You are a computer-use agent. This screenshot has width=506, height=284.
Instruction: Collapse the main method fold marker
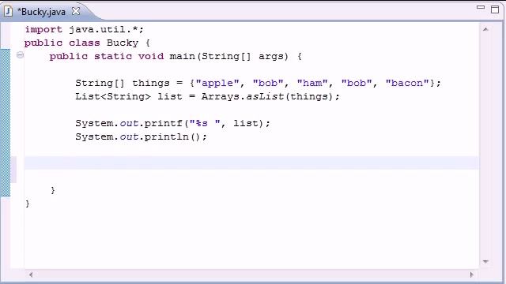(x=20, y=55)
